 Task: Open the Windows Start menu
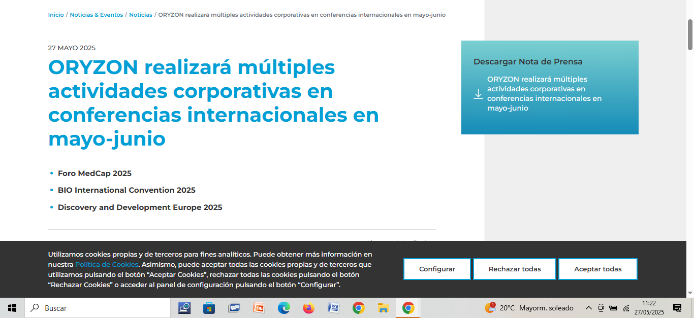[x=12, y=308]
